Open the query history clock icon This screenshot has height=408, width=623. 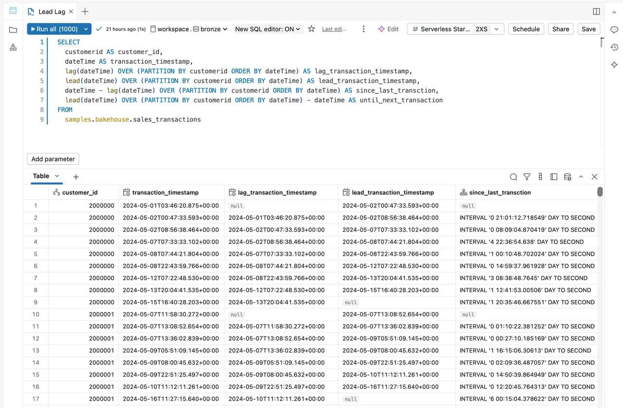coord(614,47)
